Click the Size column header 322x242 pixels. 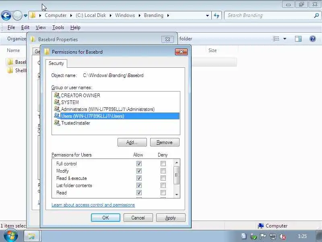pyautogui.click(x=213, y=50)
